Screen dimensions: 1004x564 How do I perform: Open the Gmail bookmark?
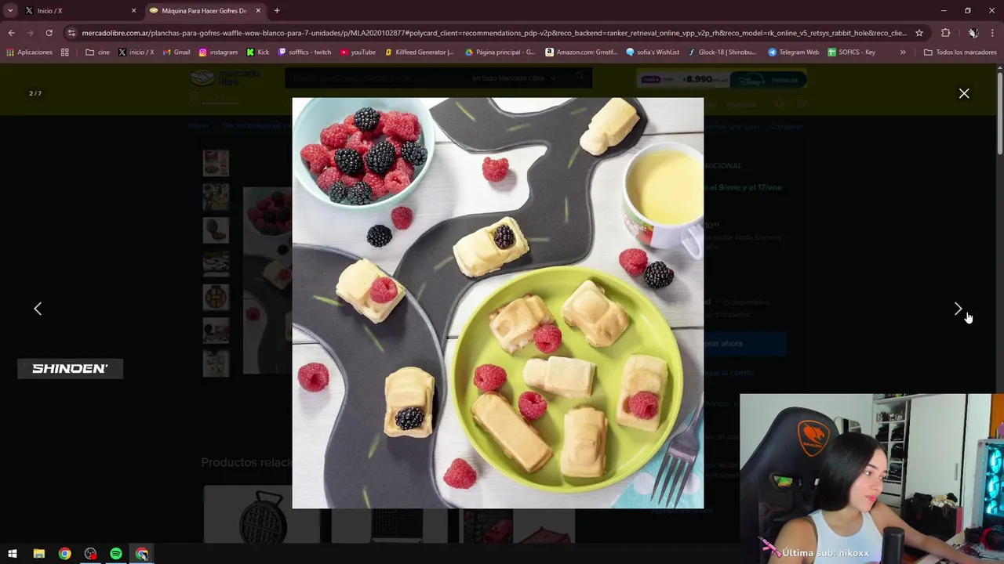(x=176, y=52)
